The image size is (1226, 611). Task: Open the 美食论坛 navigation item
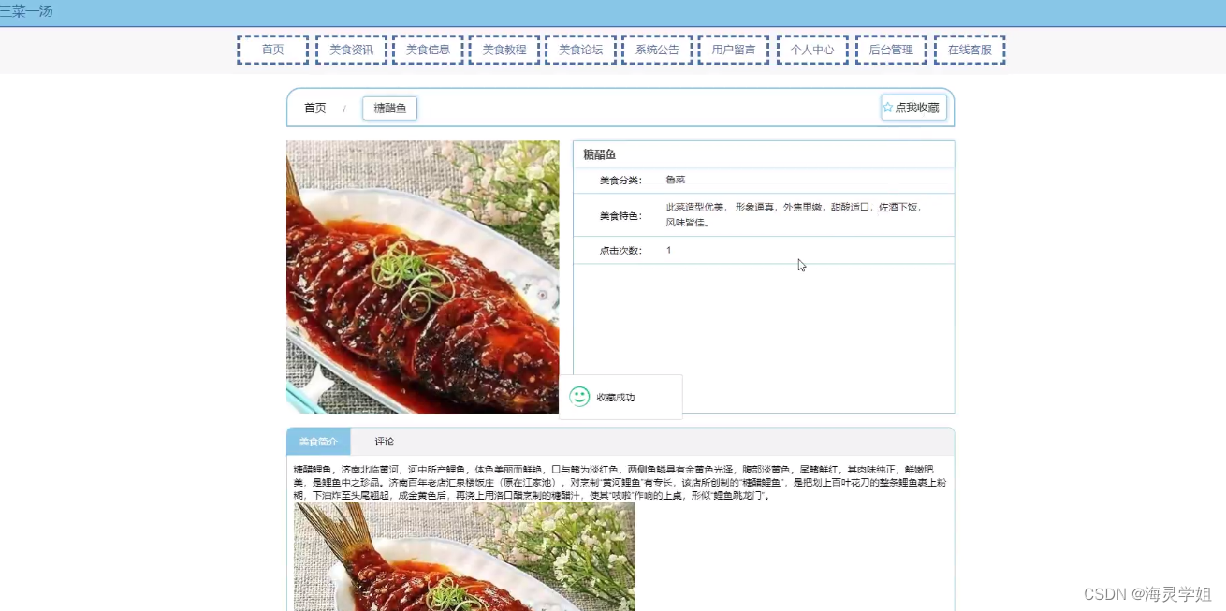pos(580,49)
